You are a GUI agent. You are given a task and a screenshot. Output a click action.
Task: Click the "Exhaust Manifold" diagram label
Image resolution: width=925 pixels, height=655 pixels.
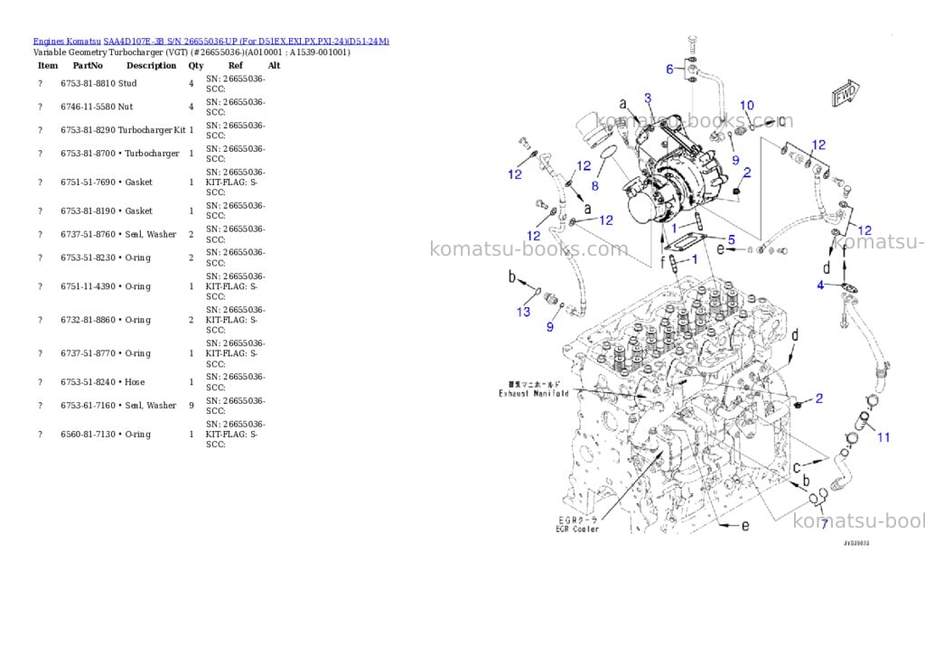pyautogui.click(x=533, y=393)
